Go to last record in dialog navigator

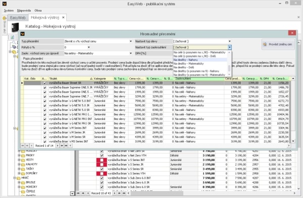pyautogui.click(x=66, y=145)
